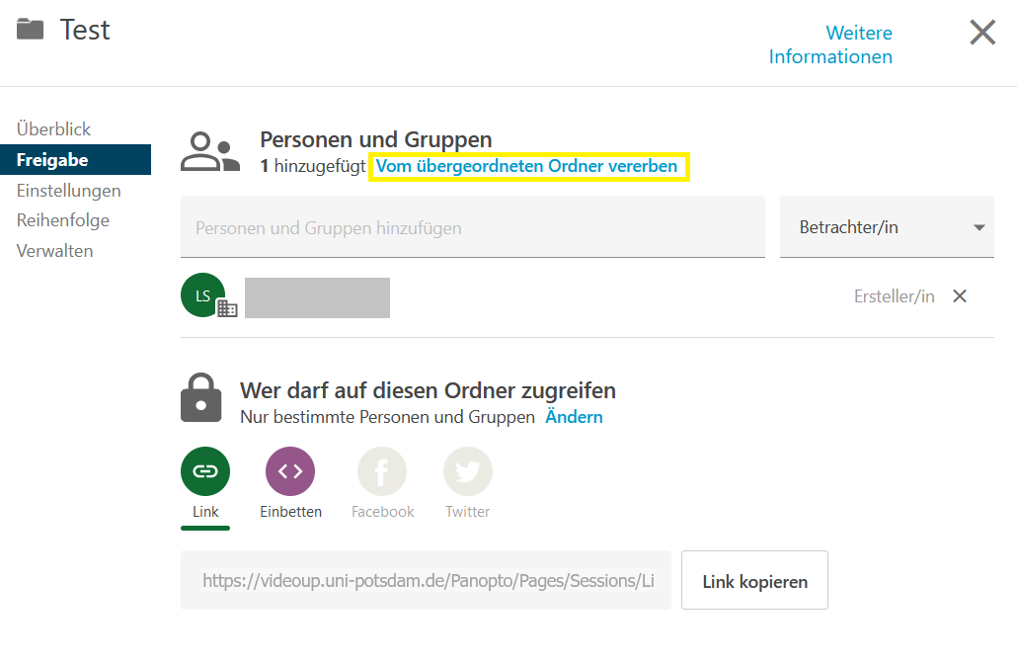Viewport: 1017px width, 665px height.
Task: Click the Ändern access link
Action: (574, 417)
